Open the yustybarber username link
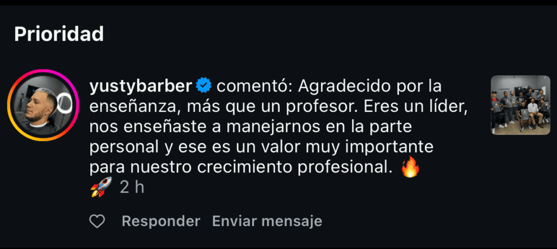This screenshot has height=249, width=557. pyautogui.click(x=141, y=86)
